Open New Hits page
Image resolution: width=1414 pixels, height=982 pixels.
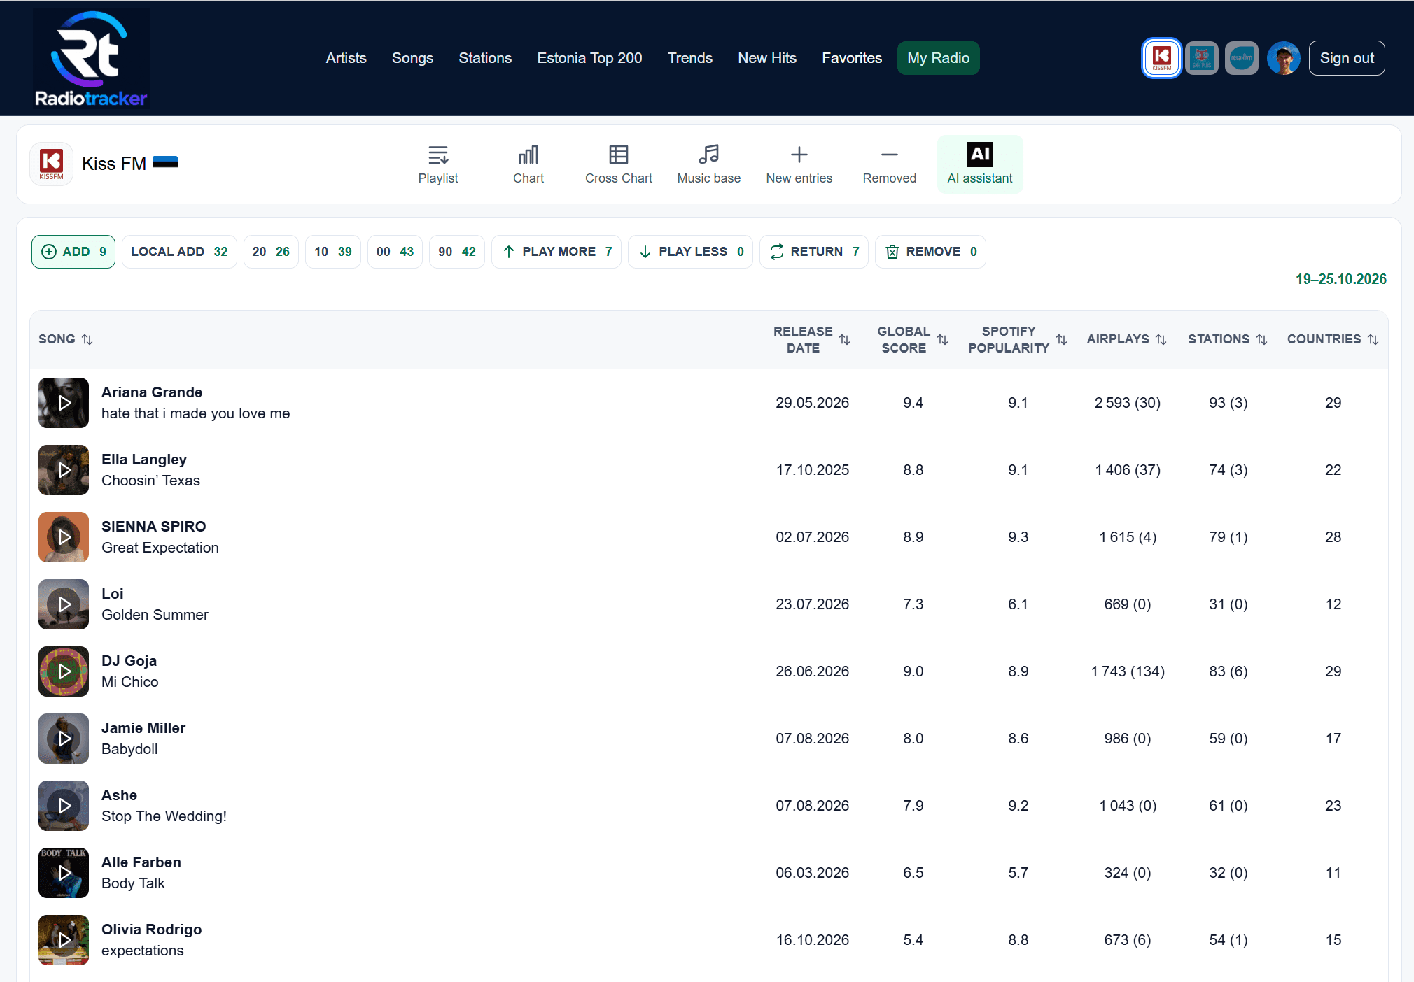click(x=767, y=58)
